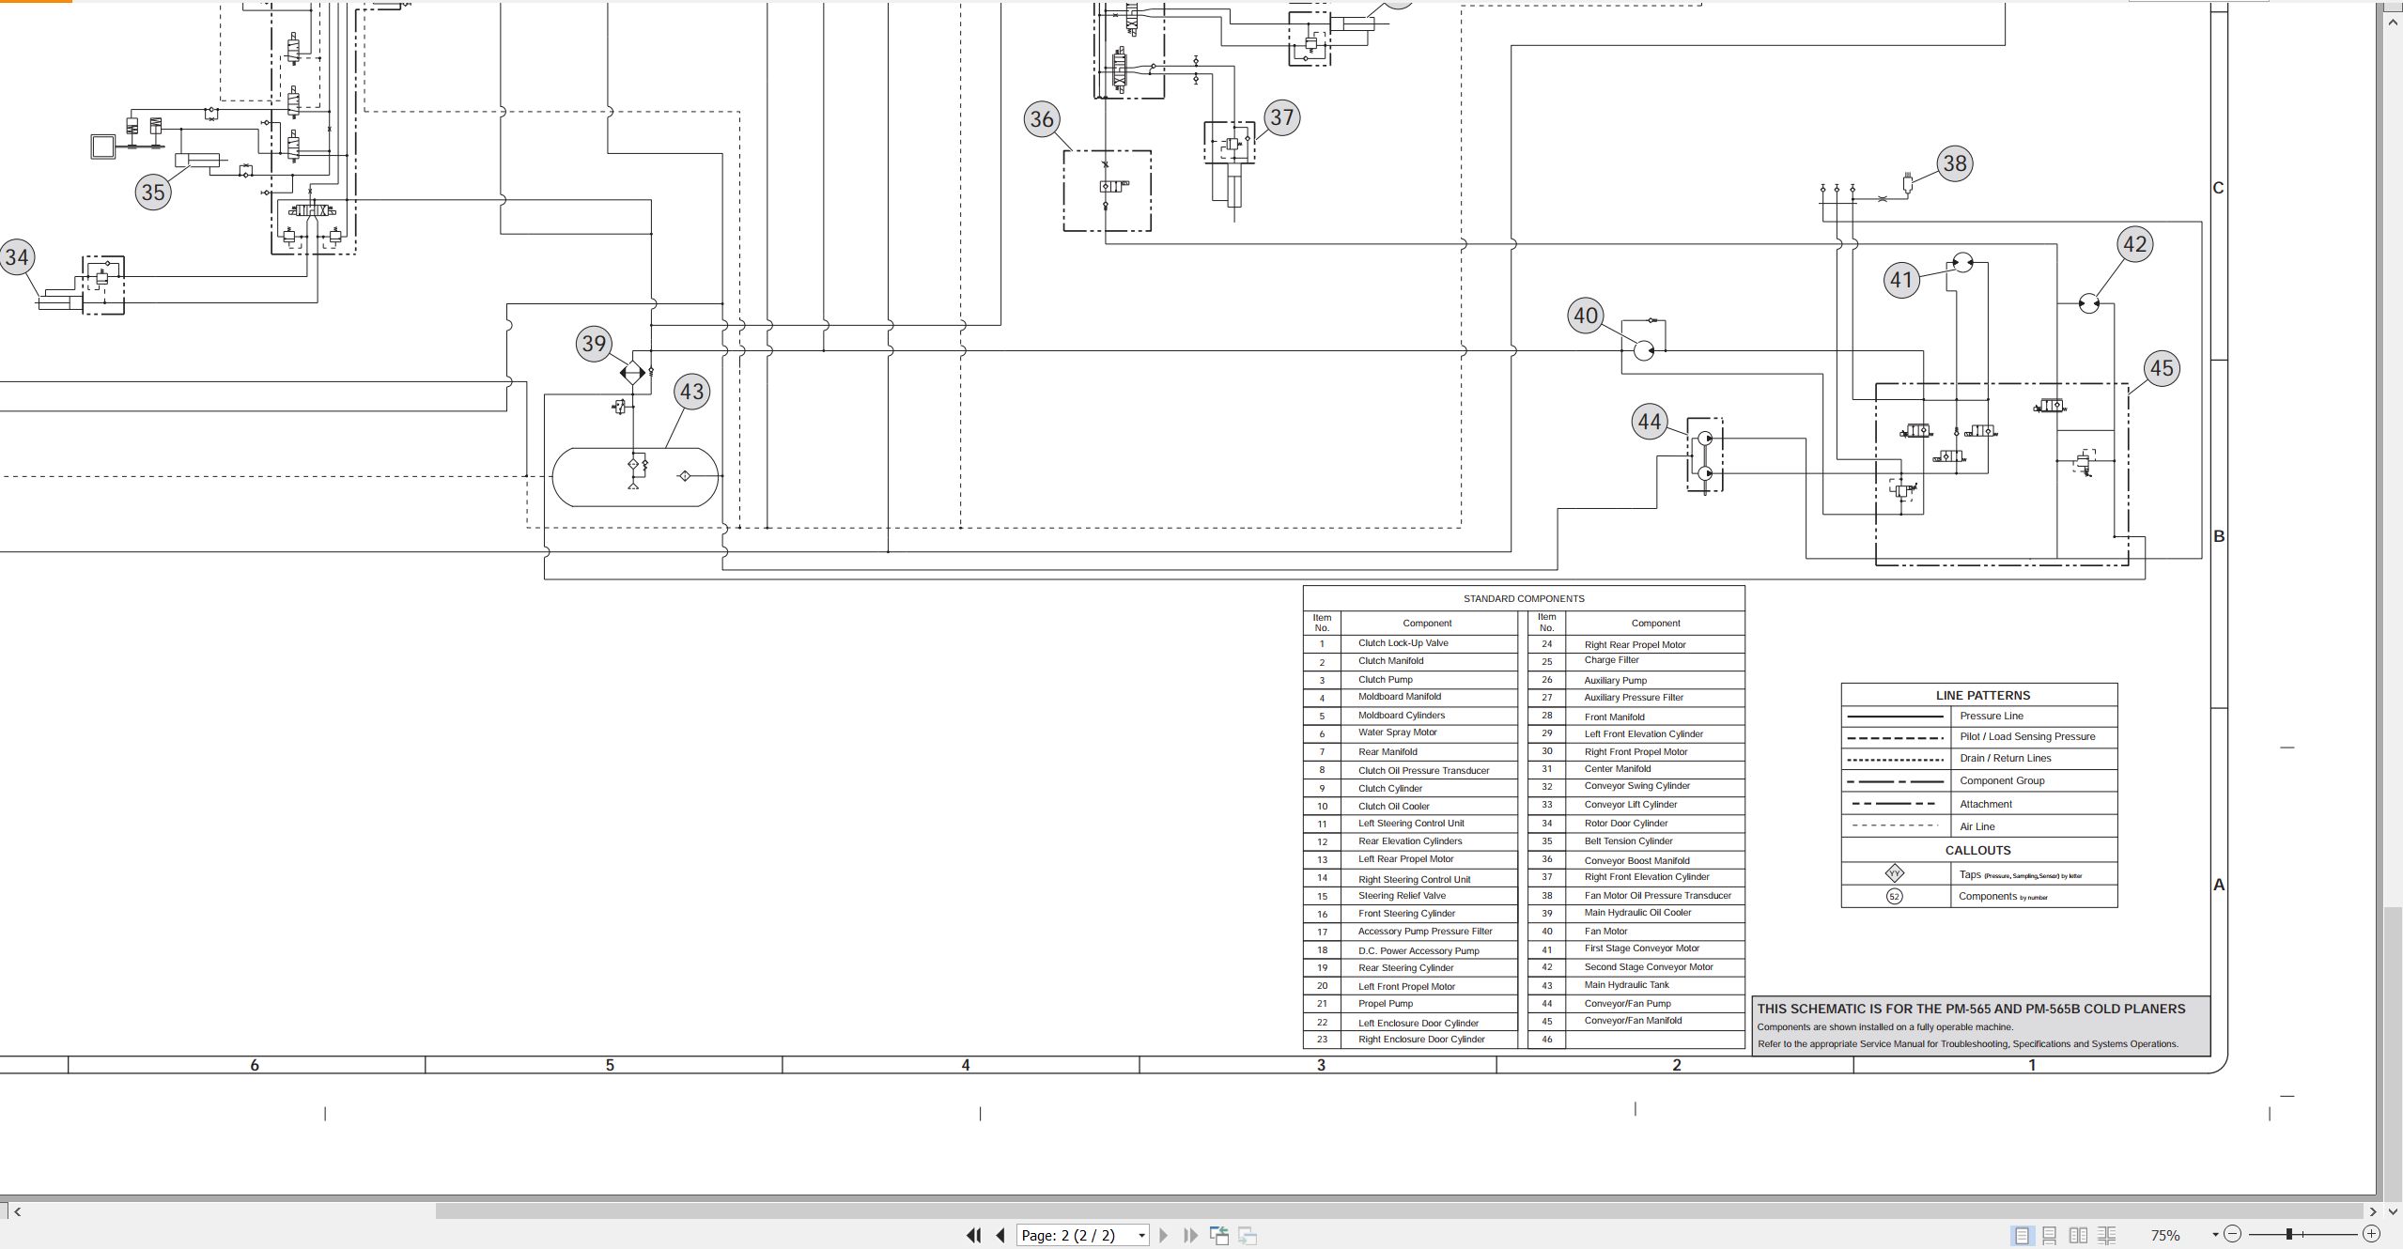Screen dimensions: 2403x1249
Task: Go forward to the next view
Action: tap(1248, 1235)
